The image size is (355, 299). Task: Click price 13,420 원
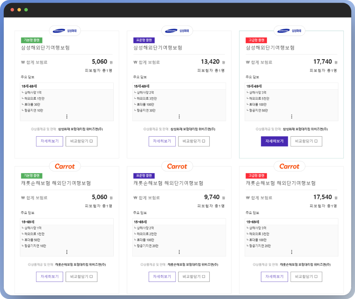tap(213, 62)
